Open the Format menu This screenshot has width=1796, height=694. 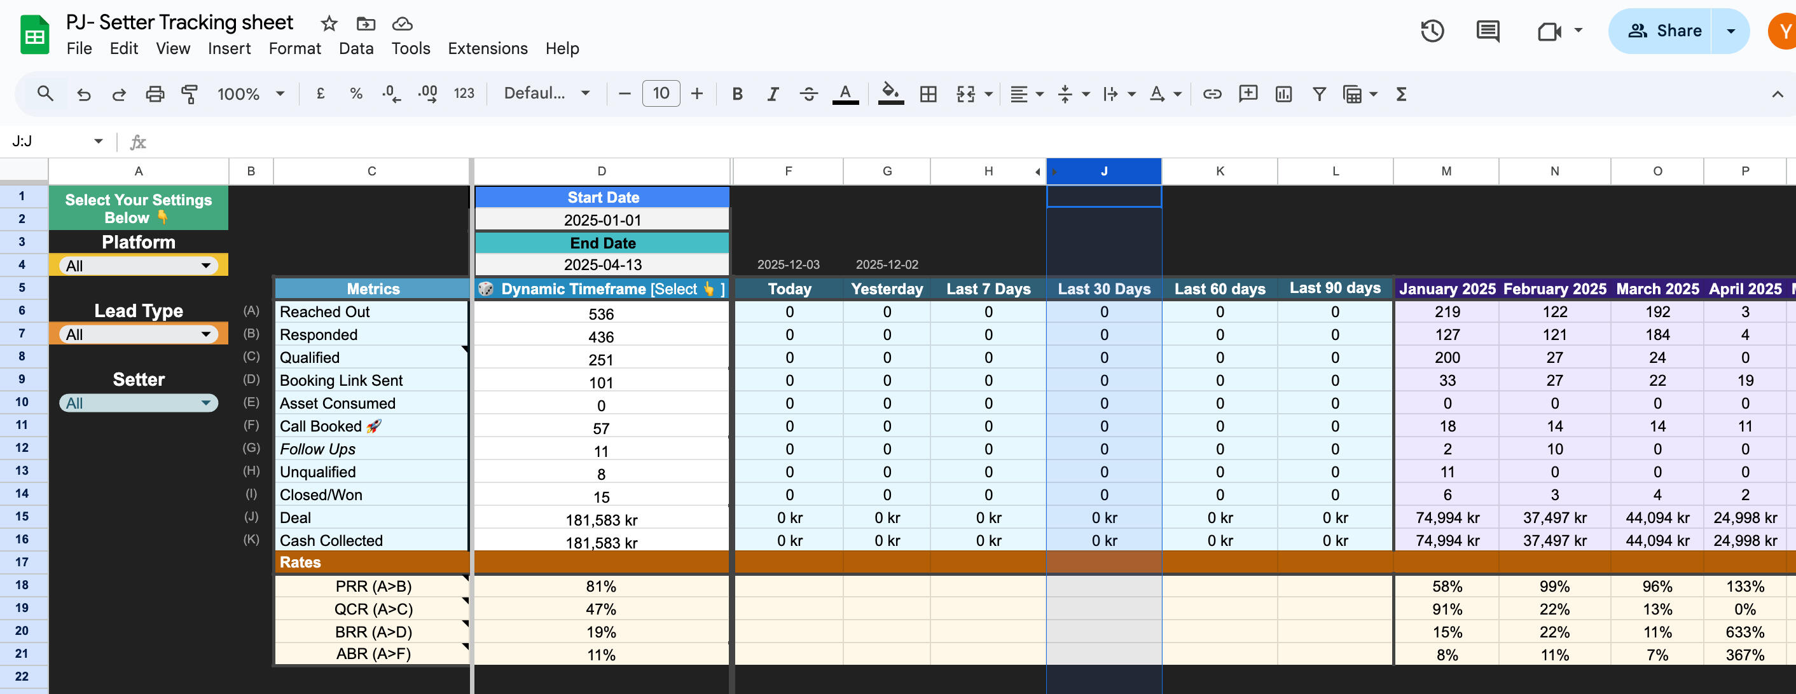[294, 49]
